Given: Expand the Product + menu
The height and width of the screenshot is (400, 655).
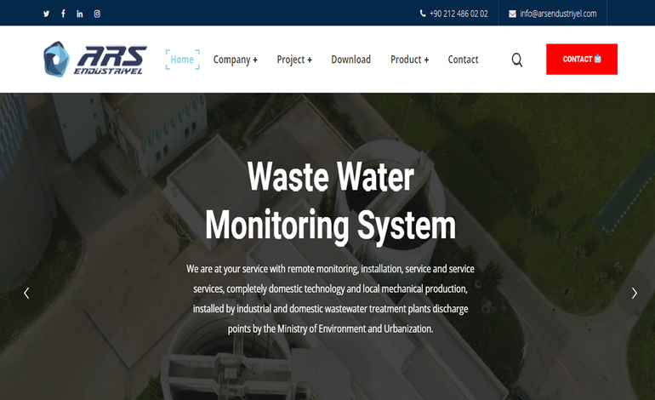Looking at the screenshot, I should pyautogui.click(x=410, y=60).
